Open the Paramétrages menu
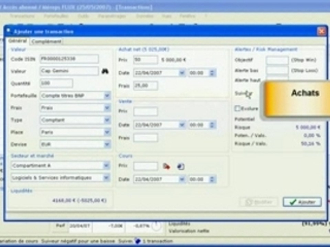Image resolution: width=330 pixels, height=247 pixels. 112,16
